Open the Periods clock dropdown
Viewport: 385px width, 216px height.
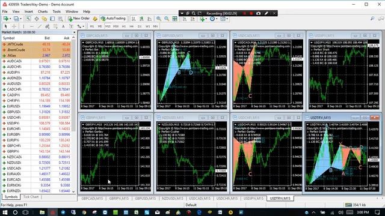(214, 19)
